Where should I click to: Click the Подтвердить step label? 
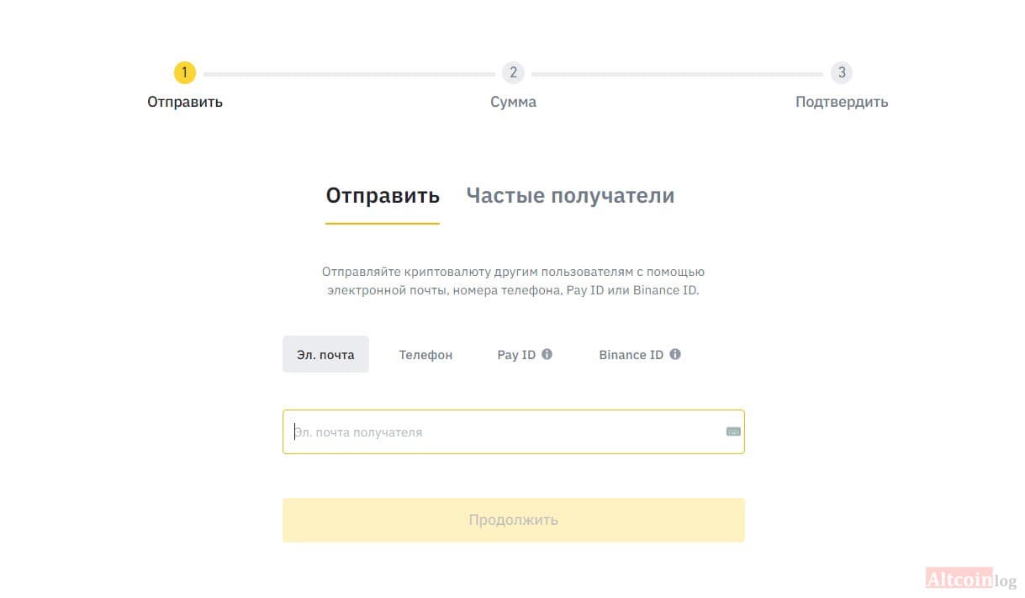[x=842, y=102]
